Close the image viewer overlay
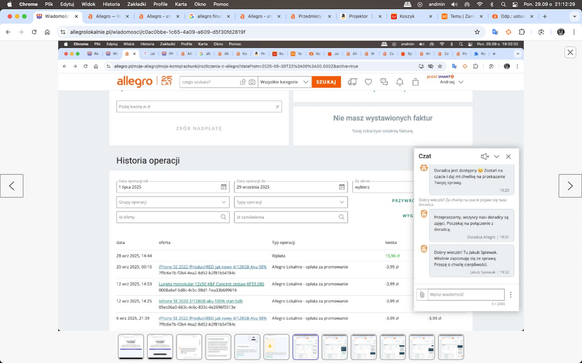Viewport: 582px width, 363px height. [x=570, y=52]
